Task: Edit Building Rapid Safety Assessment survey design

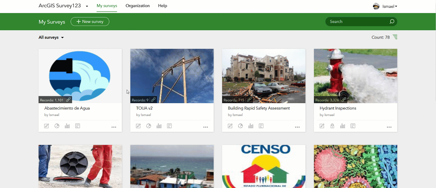Action: click(x=230, y=126)
